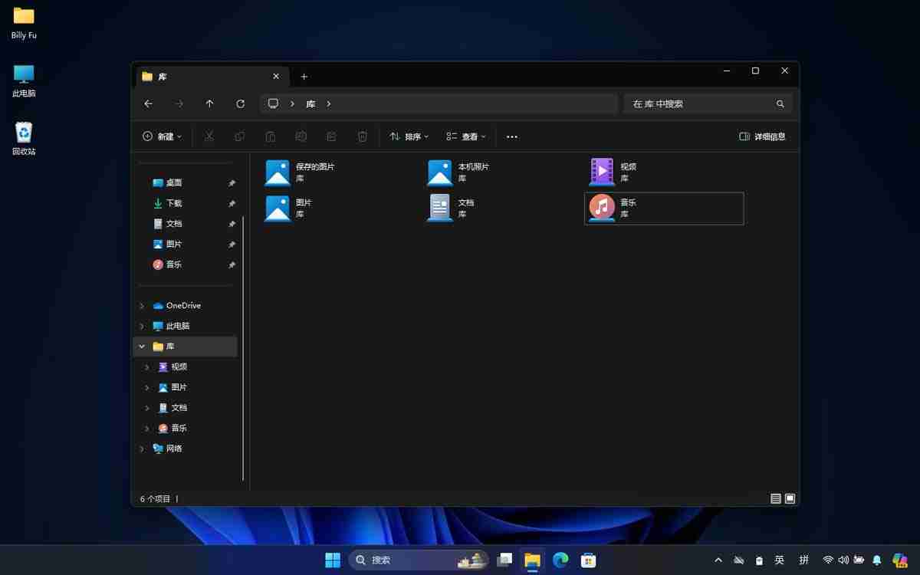920x575 pixels.
Task: Toggle the 详细信息 details pane
Action: [x=762, y=136]
